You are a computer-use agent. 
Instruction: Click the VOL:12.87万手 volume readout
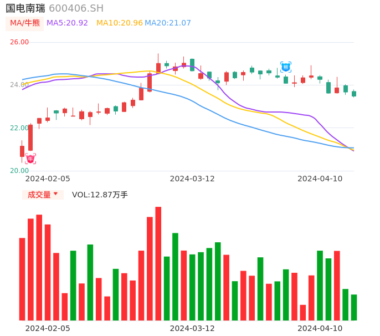[x=100, y=195]
